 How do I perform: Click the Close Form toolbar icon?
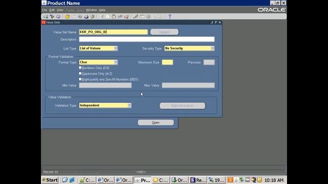point(92,16)
